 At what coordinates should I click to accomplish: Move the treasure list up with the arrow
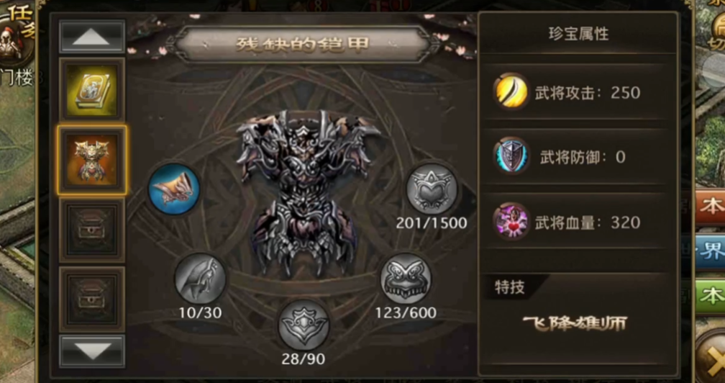click(x=92, y=36)
